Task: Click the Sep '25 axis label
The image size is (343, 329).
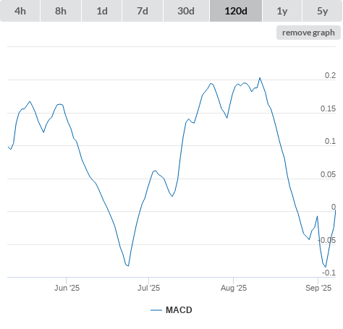Action: tap(318, 288)
